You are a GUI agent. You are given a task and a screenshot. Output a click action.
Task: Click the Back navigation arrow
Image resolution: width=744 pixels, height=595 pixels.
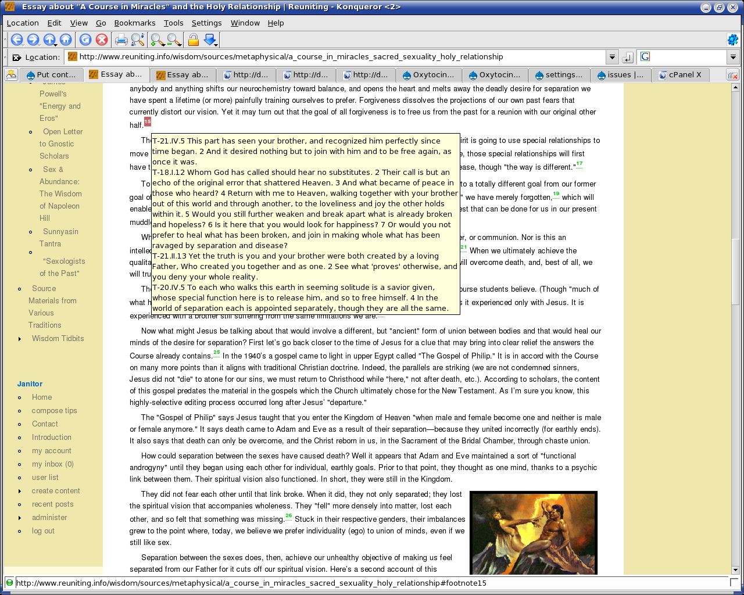pyautogui.click(x=17, y=40)
